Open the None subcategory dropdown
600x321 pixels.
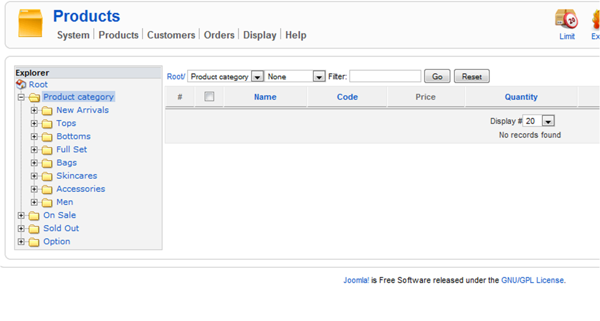295,77
